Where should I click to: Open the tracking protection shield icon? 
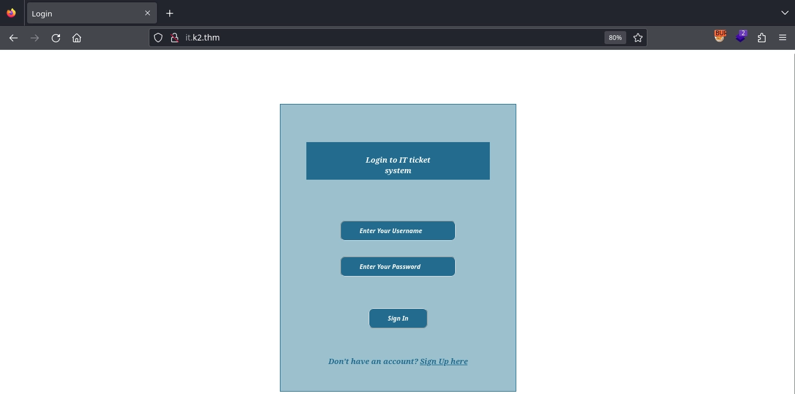click(158, 38)
